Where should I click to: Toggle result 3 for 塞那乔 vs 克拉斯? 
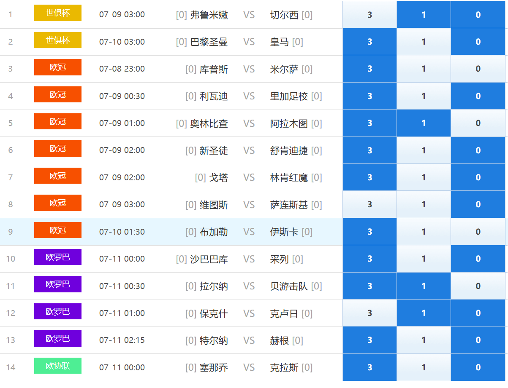coord(369,367)
